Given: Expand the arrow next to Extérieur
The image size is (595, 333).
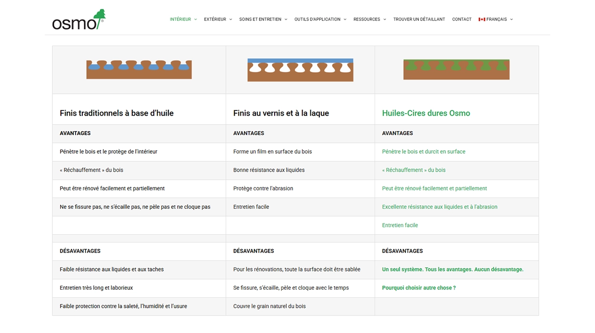Looking at the screenshot, I should tap(231, 20).
